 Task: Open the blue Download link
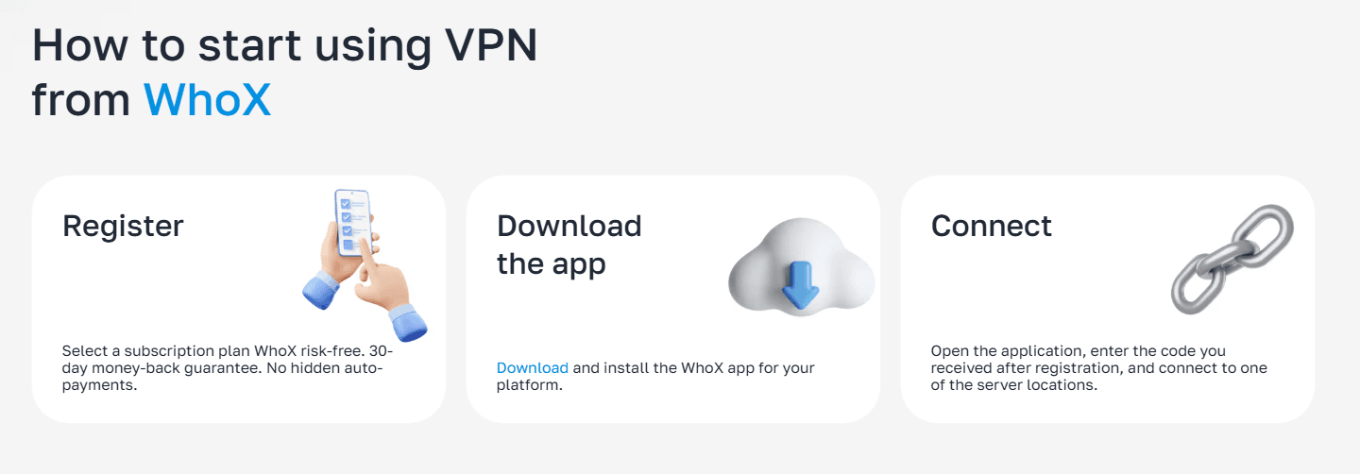[533, 367]
